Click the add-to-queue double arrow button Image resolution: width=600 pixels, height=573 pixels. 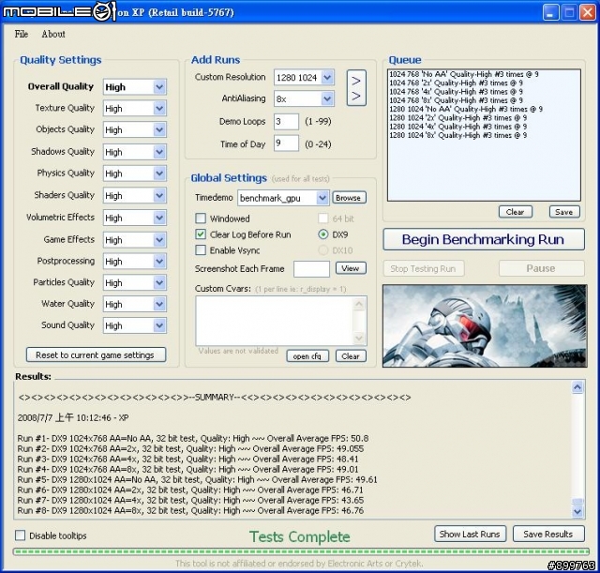point(356,87)
